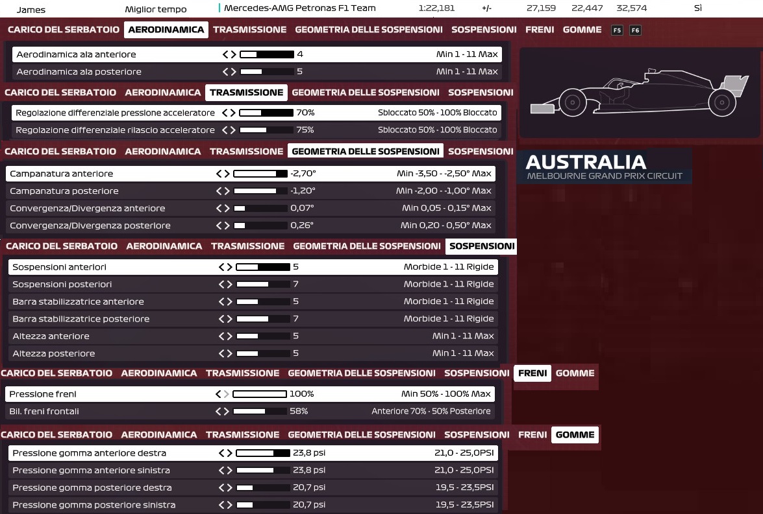Click the sector time 32,574
763x514 pixels.
point(632,8)
